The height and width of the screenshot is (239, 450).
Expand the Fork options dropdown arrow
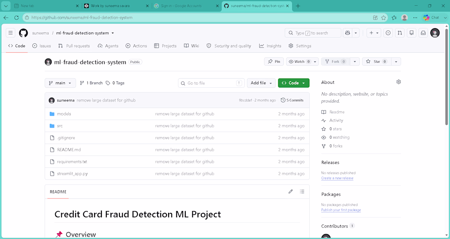point(355,61)
